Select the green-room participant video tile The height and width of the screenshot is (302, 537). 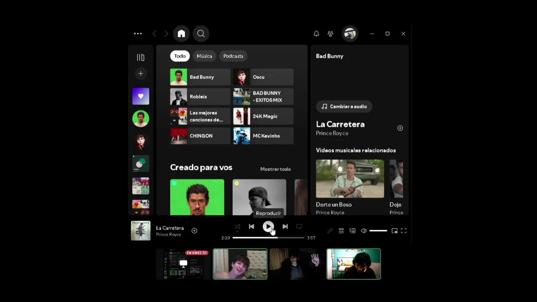[354, 264]
